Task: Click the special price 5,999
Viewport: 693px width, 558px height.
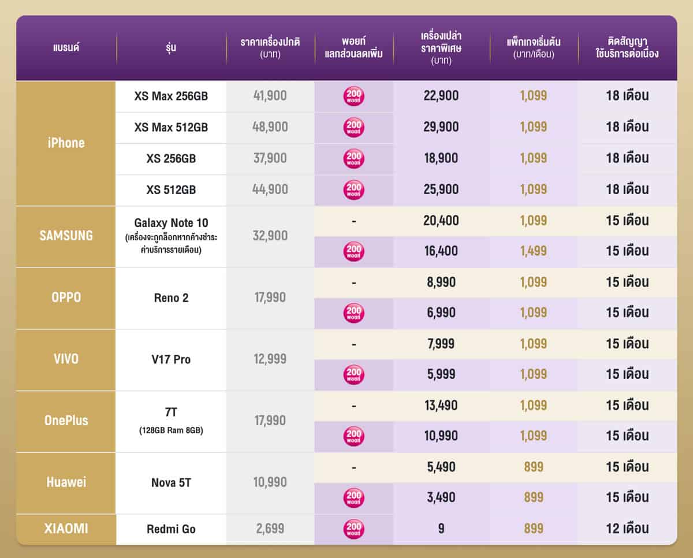Action: [441, 375]
